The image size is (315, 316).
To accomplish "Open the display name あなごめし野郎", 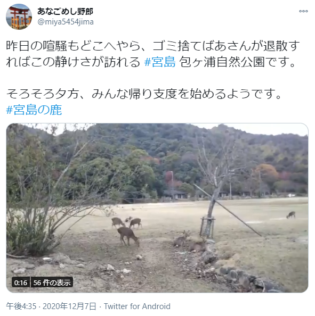I will [65, 12].
